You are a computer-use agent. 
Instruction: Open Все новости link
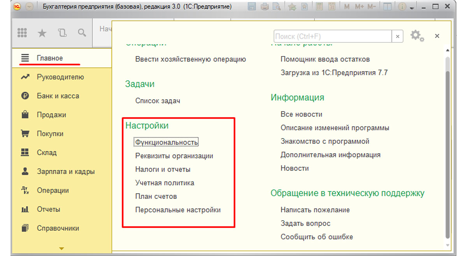click(302, 114)
